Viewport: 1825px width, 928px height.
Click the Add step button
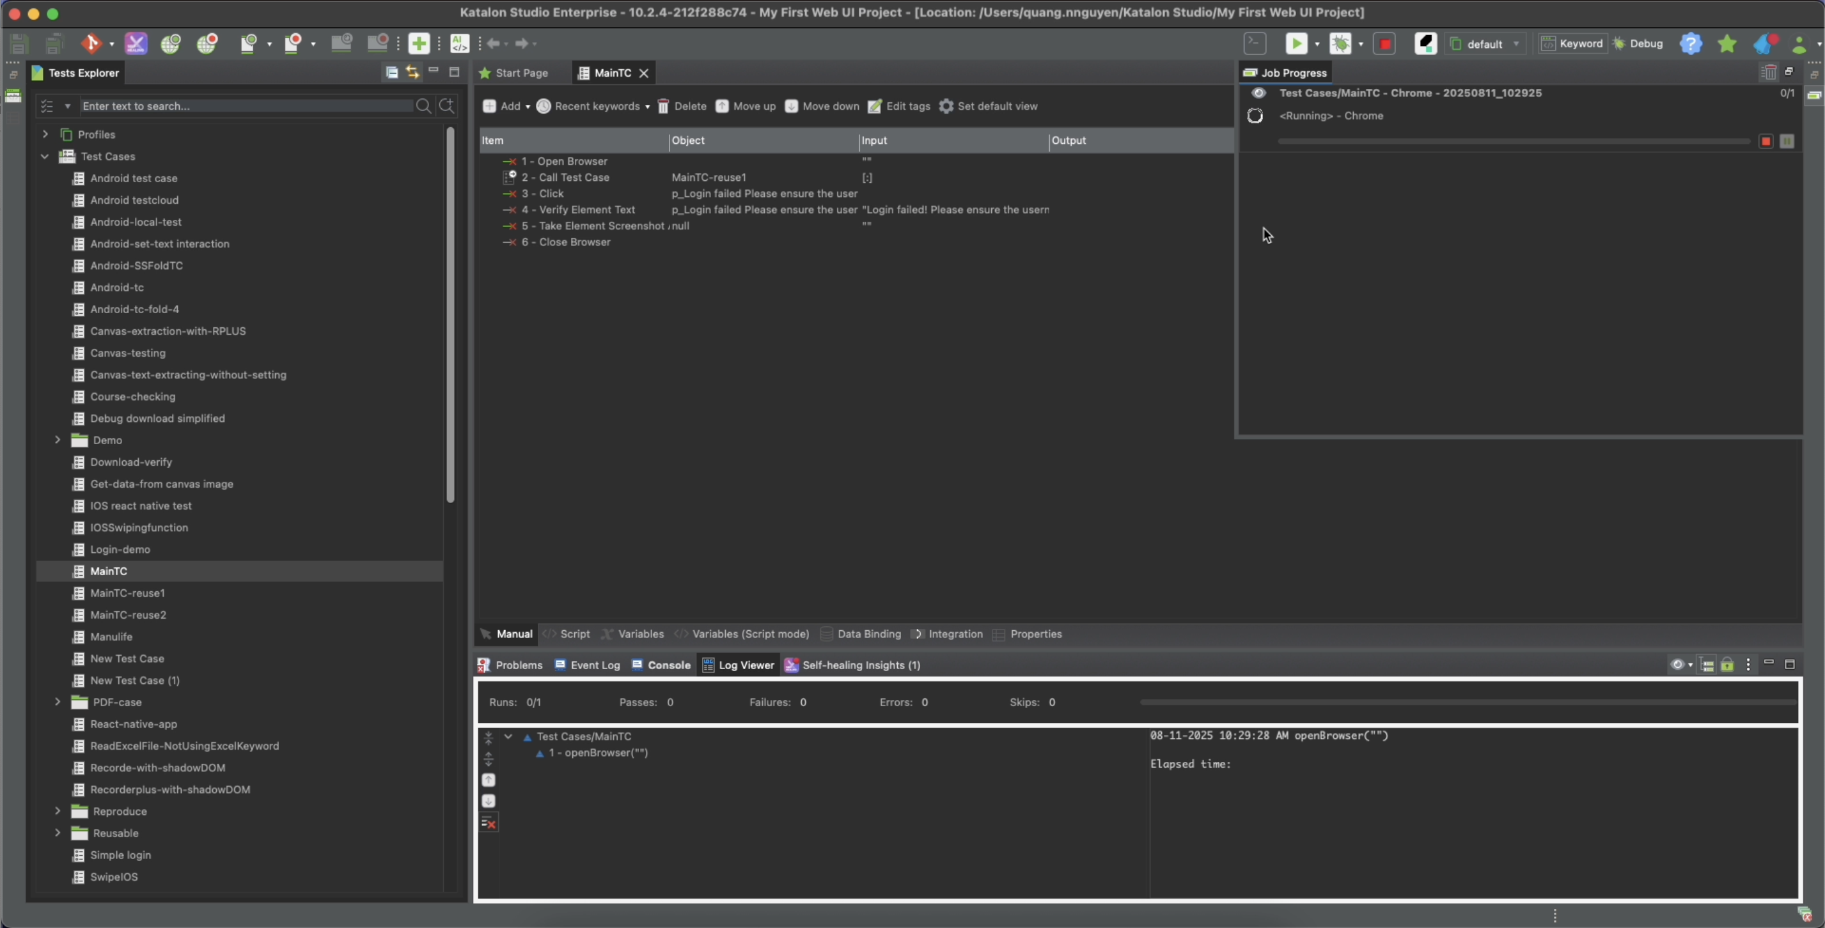click(x=501, y=106)
